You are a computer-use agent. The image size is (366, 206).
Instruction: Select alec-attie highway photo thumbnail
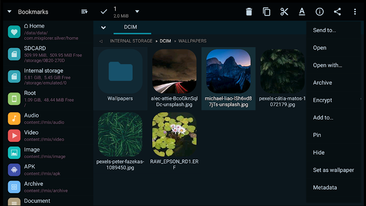(174, 71)
